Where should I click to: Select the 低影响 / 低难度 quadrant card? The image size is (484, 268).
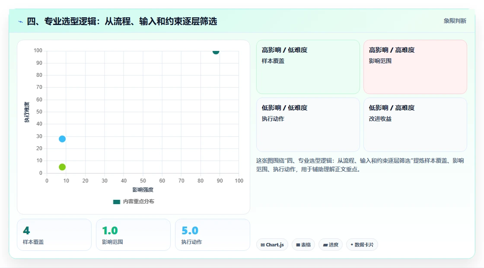pos(308,125)
